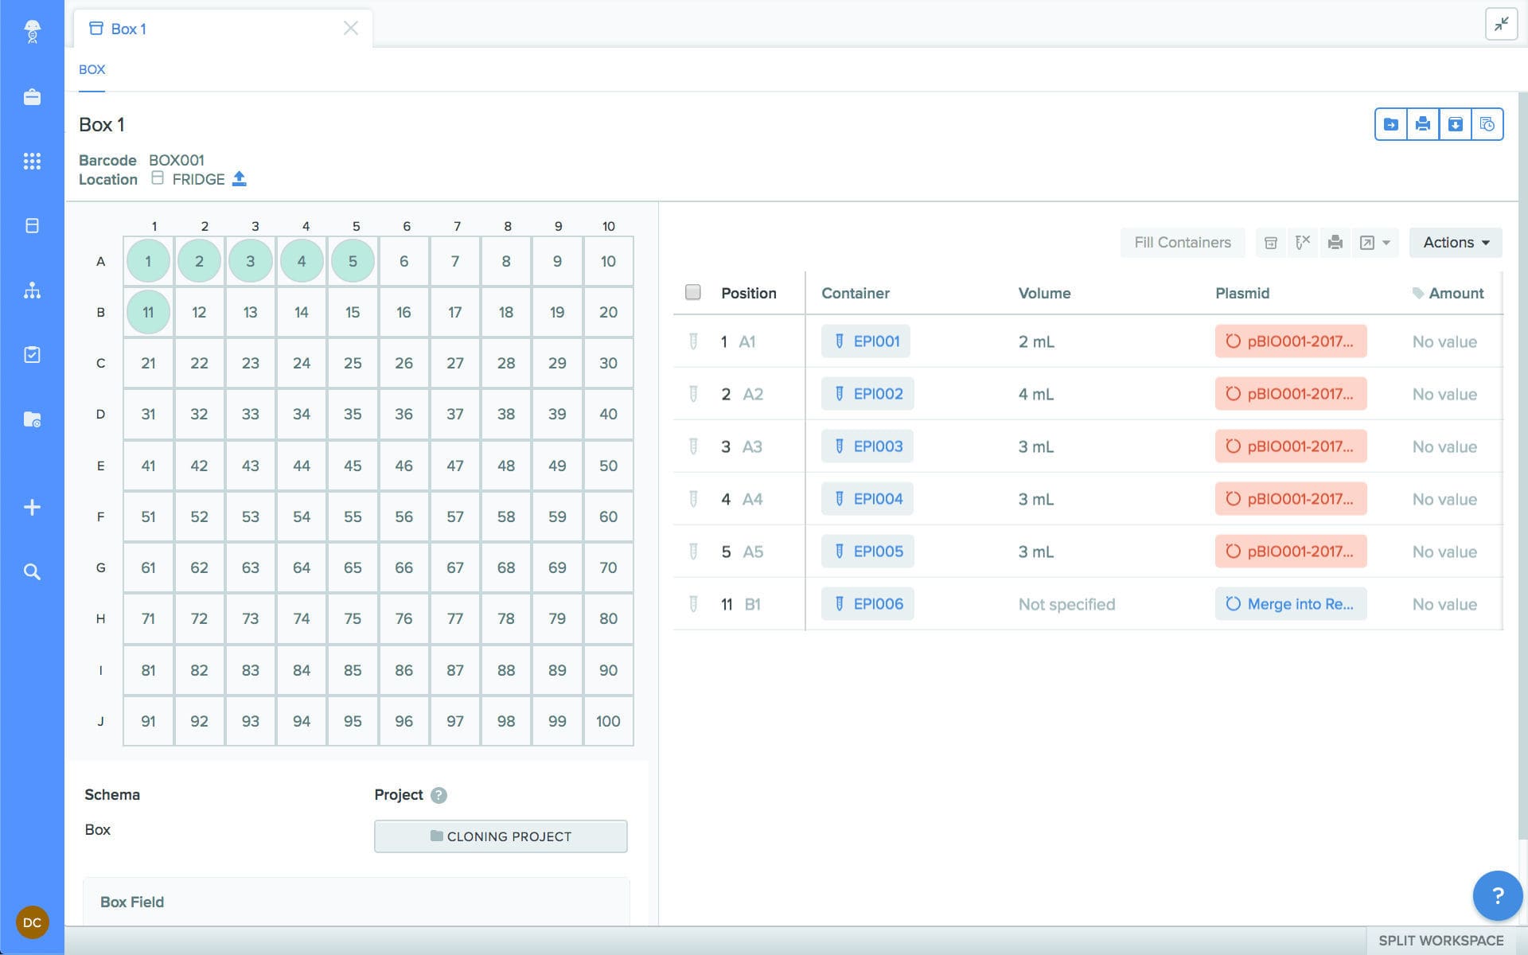The height and width of the screenshot is (955, 1528).
Task: Select filled well 3 in row A
Action: [250, 261]
